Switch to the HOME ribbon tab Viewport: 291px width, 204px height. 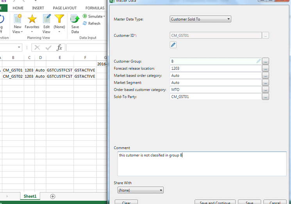[18, 8]
